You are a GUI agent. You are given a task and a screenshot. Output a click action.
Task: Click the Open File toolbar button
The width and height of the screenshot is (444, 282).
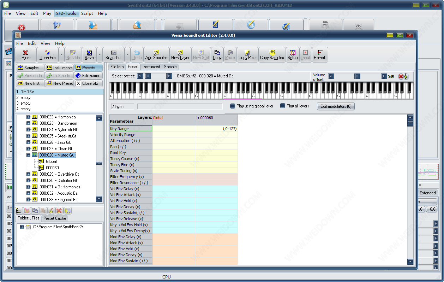(x=47, y=55)
